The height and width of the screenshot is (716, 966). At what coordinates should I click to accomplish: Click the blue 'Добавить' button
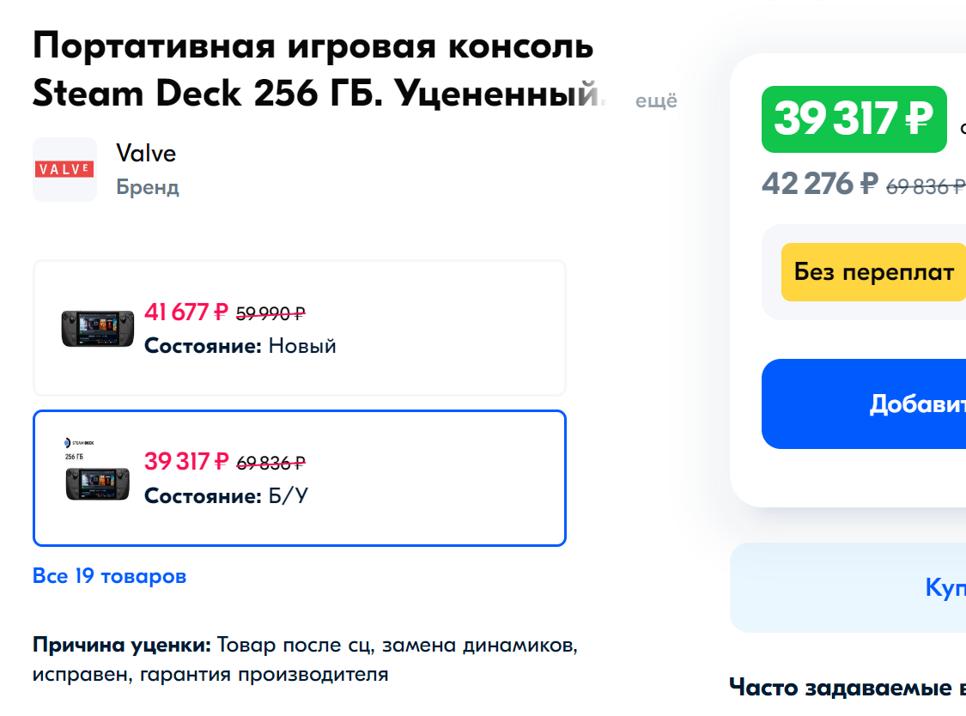864,404
